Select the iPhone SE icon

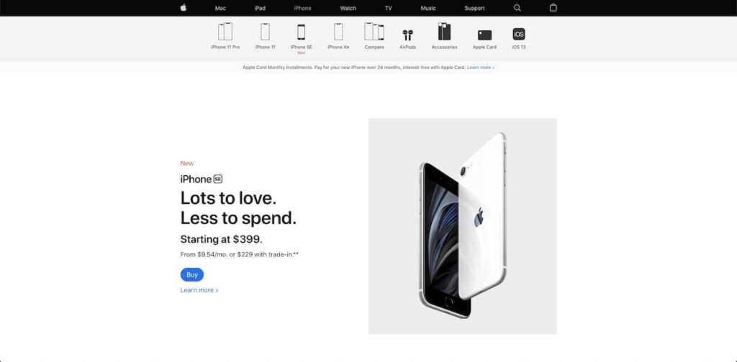(x=301, y=32)
